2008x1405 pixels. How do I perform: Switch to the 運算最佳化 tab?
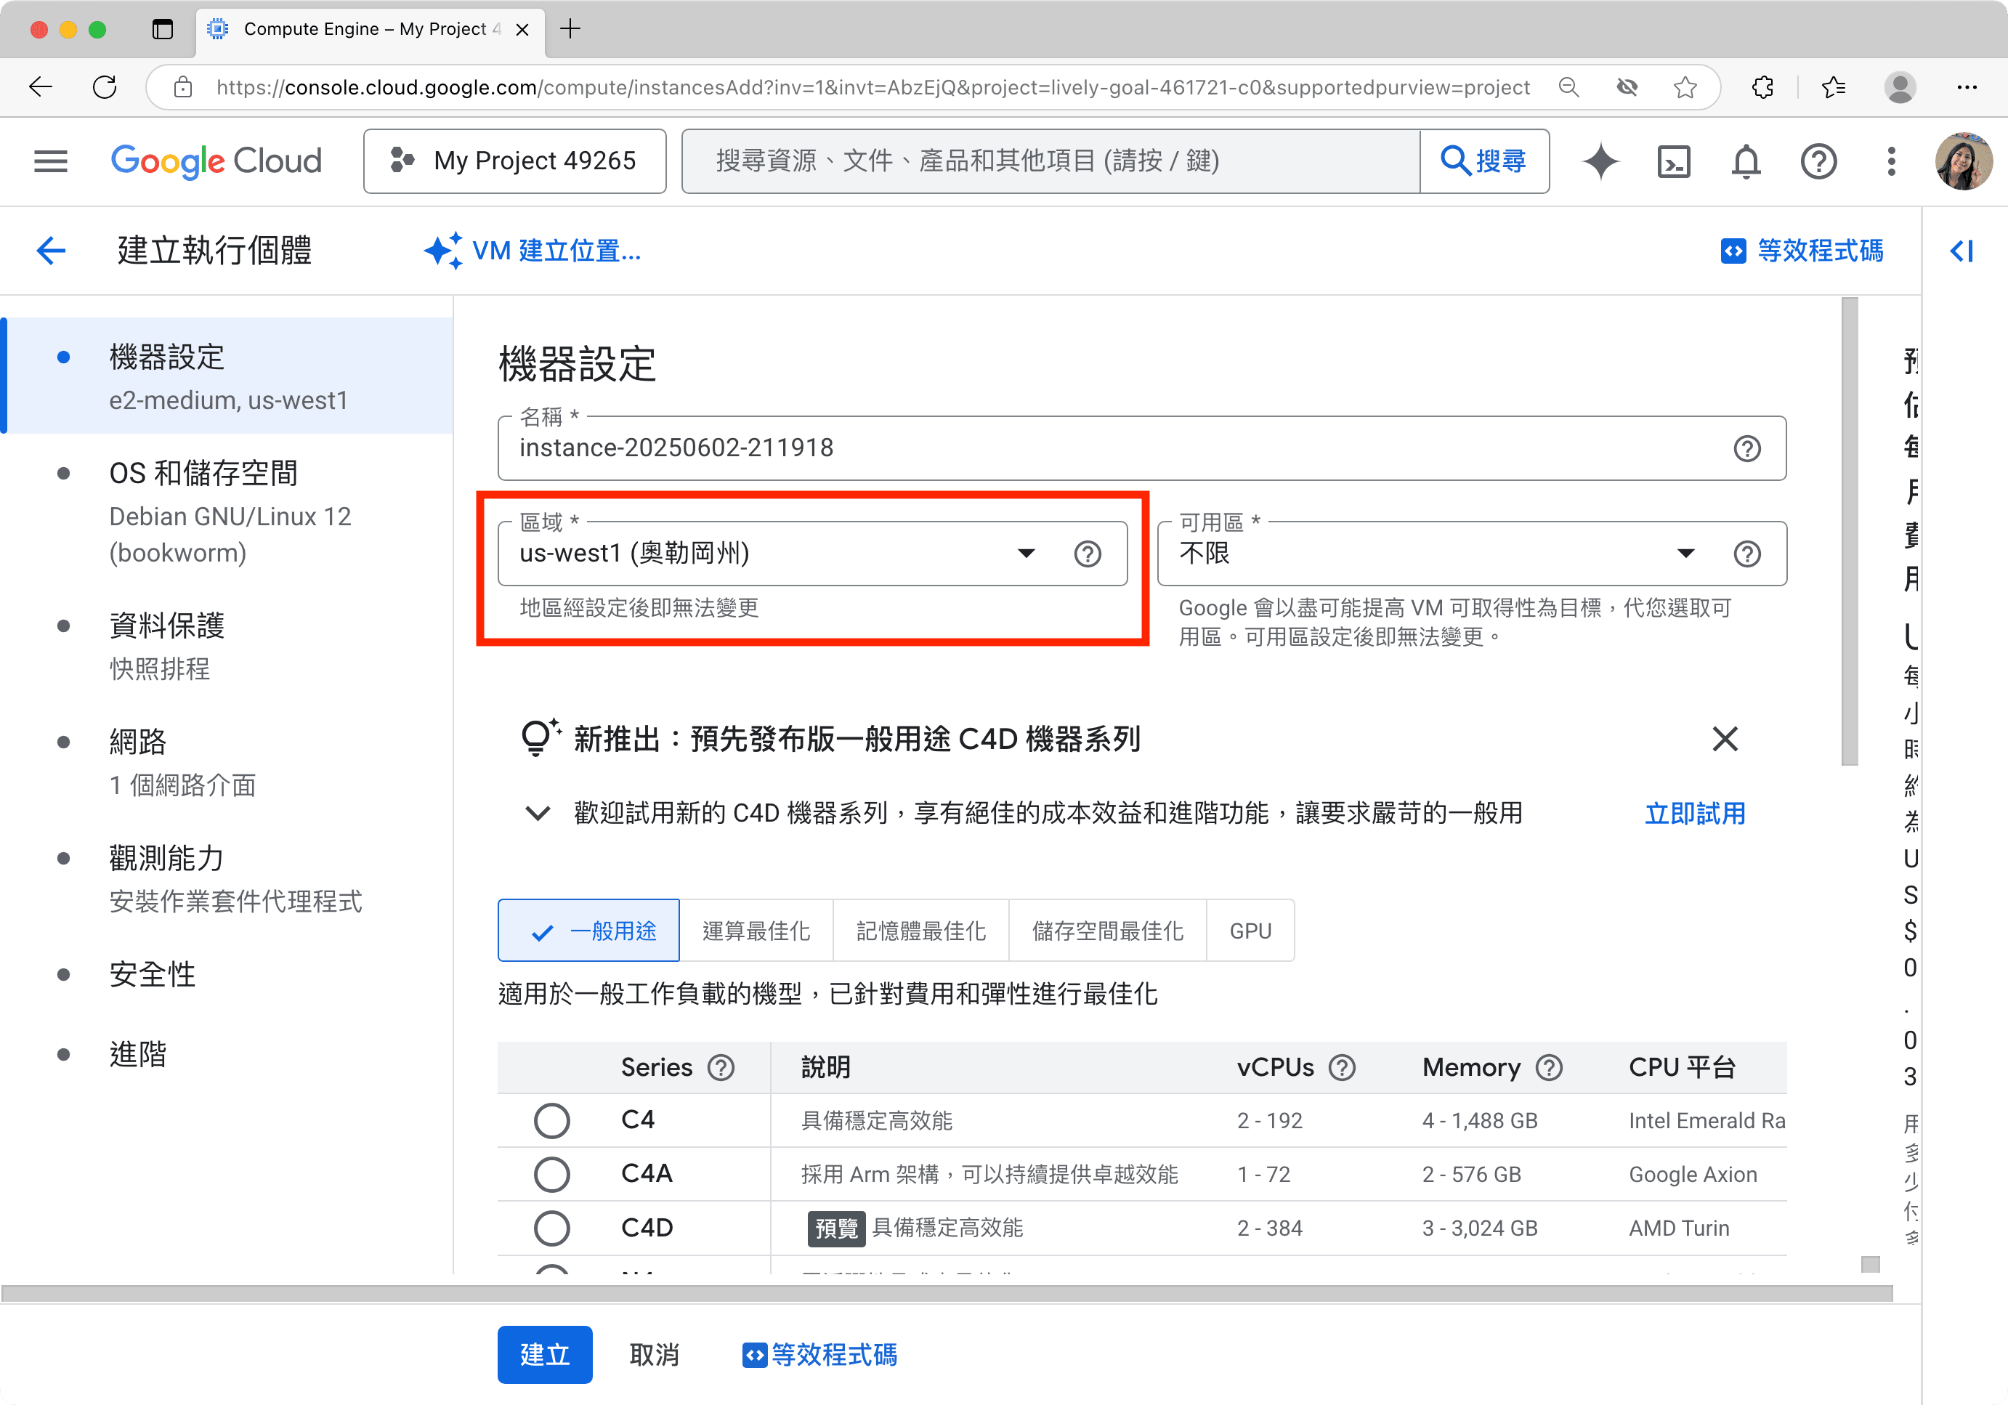(x=756, y=931)
